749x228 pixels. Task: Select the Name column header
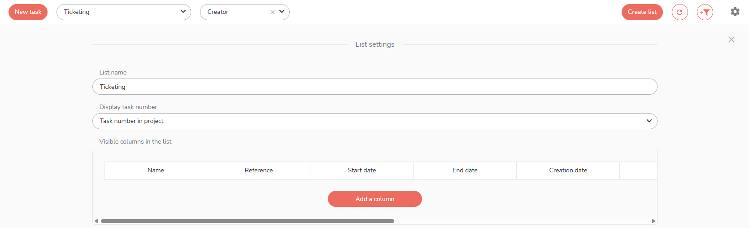pyautogui.click(x=156, y=171)
